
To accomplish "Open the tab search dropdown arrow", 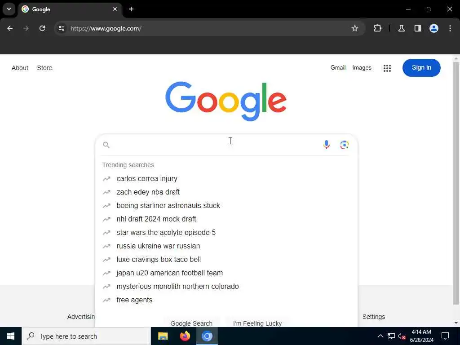I will [x=9, y=9].
